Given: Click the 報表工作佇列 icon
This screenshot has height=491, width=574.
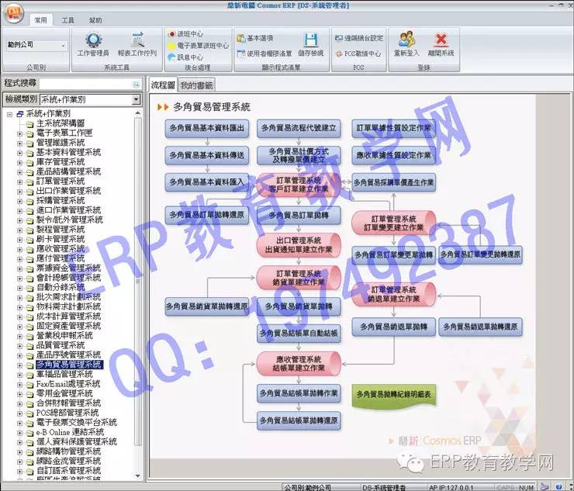Looking at the screenshot, I should tap(137, 44).
